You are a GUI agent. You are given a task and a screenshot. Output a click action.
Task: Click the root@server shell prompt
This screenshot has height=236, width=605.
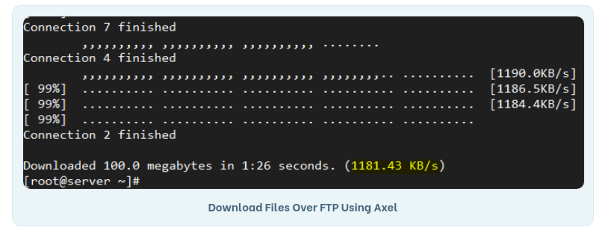(82, 181)
